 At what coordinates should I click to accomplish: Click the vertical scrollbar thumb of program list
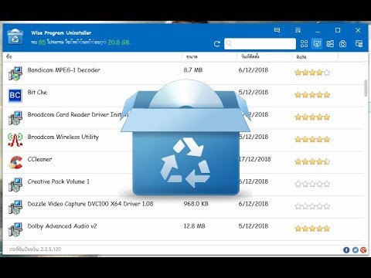366,88
